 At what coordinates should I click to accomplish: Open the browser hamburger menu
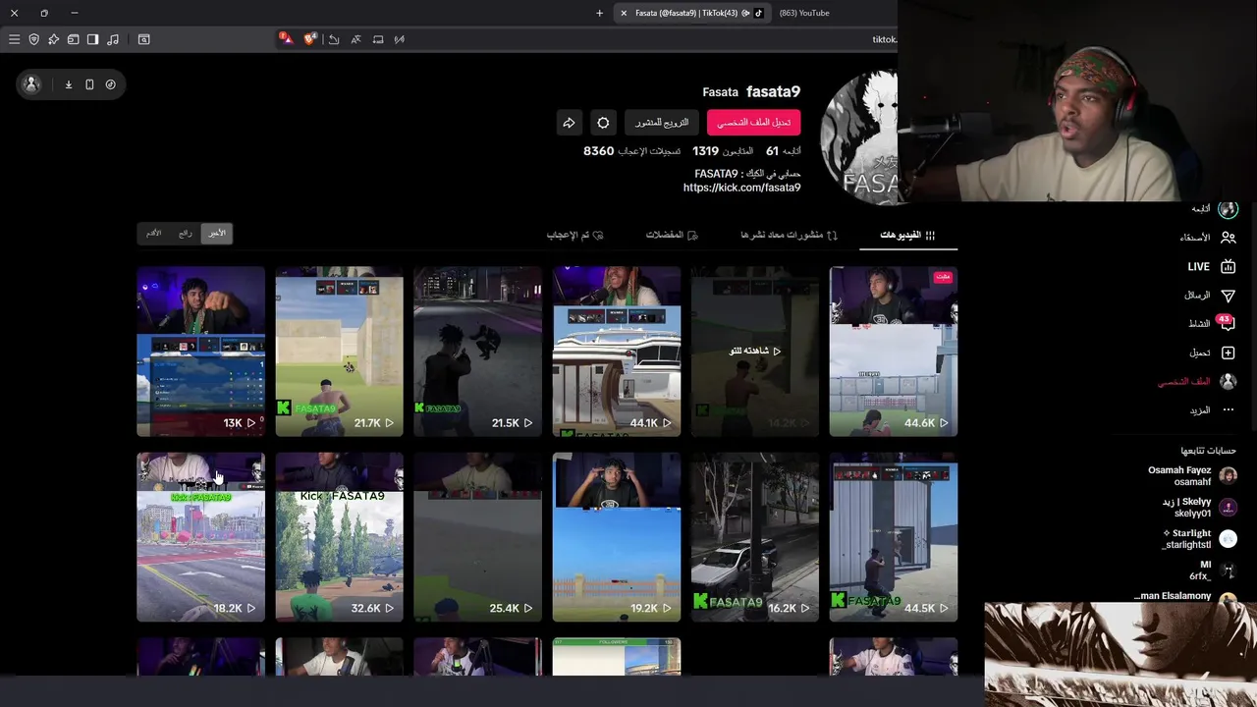14,39
